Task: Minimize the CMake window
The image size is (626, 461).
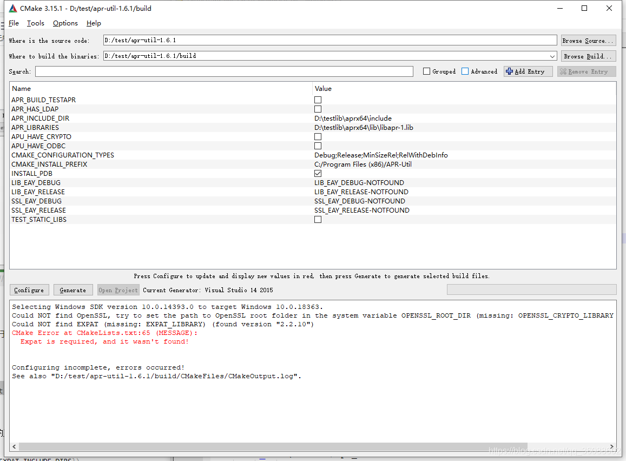Action: click(560, 8)
